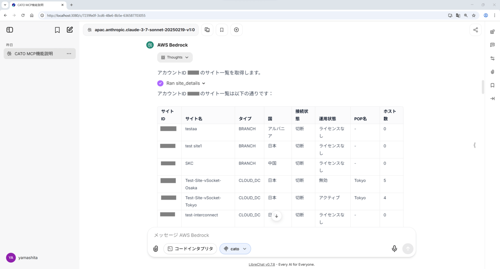Attach a file using the paperclip icon
The width and height of the screenshot is (500, 269).
(155, 249)
